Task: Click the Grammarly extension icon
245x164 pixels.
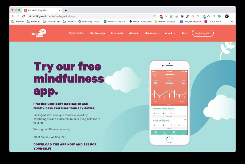Action: pos(219,16)
